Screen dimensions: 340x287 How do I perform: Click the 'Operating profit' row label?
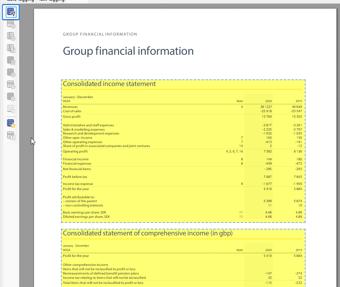[x=75, y=151]
